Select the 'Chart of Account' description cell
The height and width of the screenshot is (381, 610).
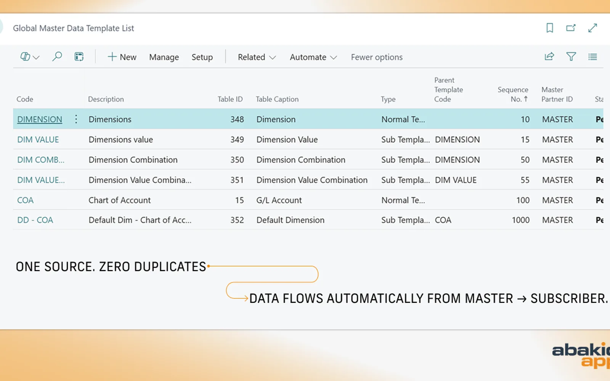click(x=120, y=200)
